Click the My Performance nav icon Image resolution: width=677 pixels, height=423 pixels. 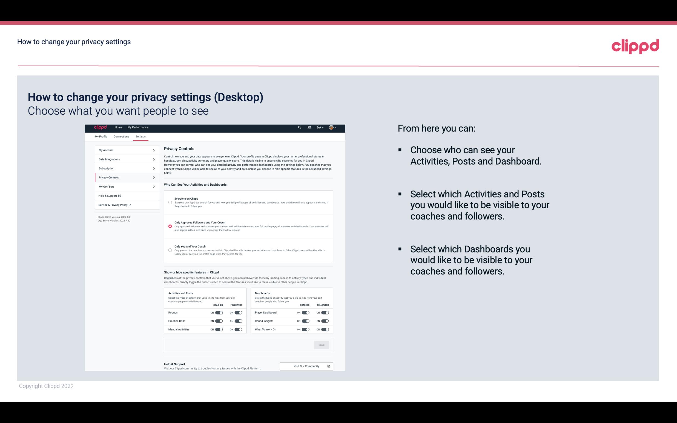pos(138,127)
